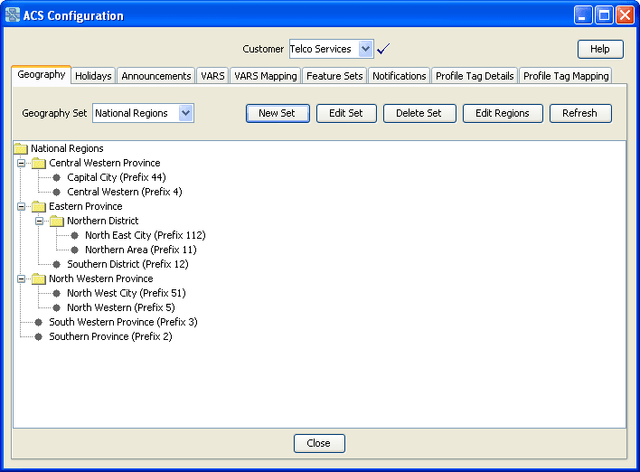Select the 'National Regions' tree root label
This screenshot has height=472, width=640.
pyautogui.click(x=67, y=148)
